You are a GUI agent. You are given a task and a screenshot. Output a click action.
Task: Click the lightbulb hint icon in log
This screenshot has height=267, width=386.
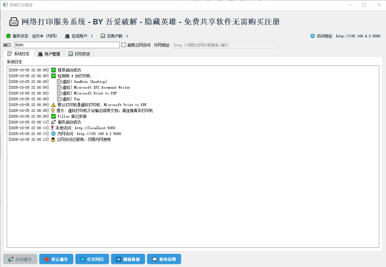(x=53, y=110)
